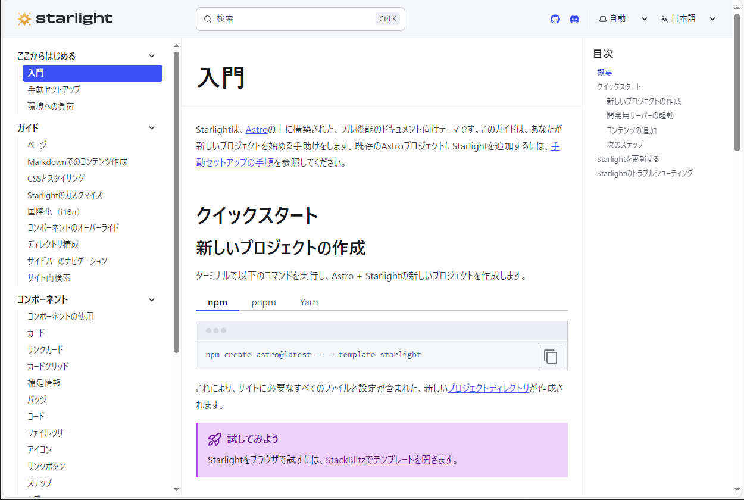Click the laptop theme icon

click(x=602, y=19)
